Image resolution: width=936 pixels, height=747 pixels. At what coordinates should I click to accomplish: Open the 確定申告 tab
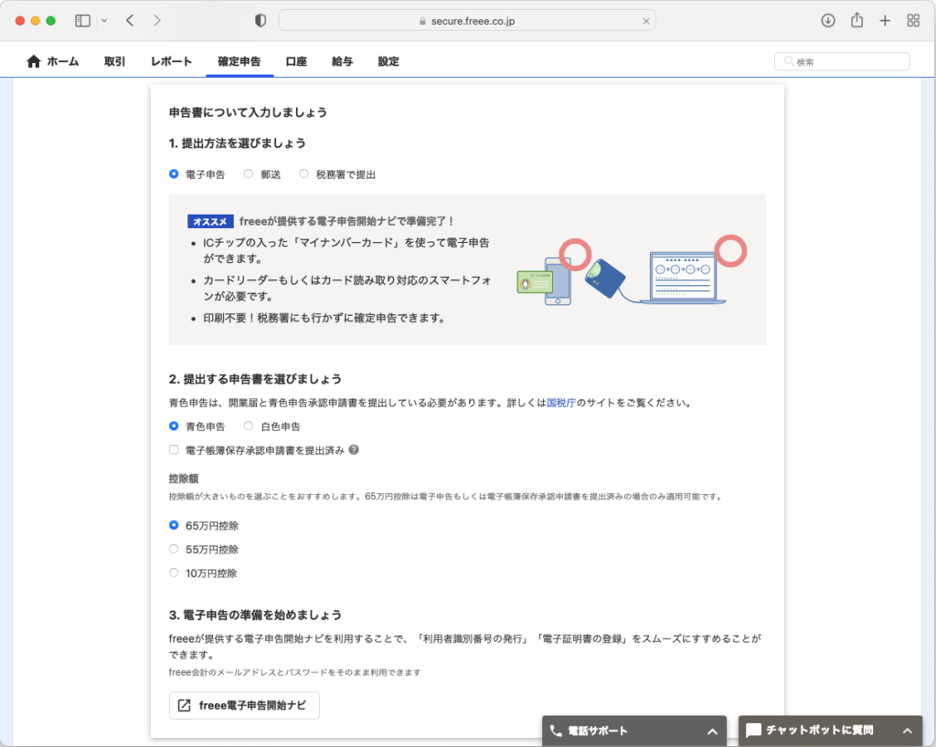click(239, 61)
